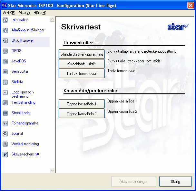Click the Allmänna inställningar icon
This screenshot has height=191, width=196.
tap(5, 30)
